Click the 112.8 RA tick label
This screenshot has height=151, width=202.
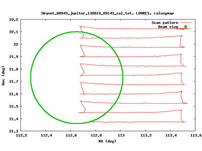pyautogui.click(x=96, y=135)
